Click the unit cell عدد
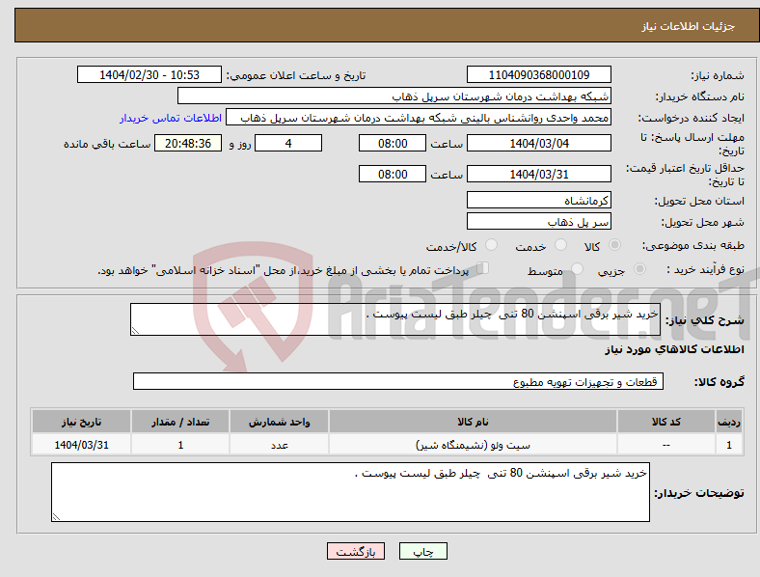 point(279,445)
